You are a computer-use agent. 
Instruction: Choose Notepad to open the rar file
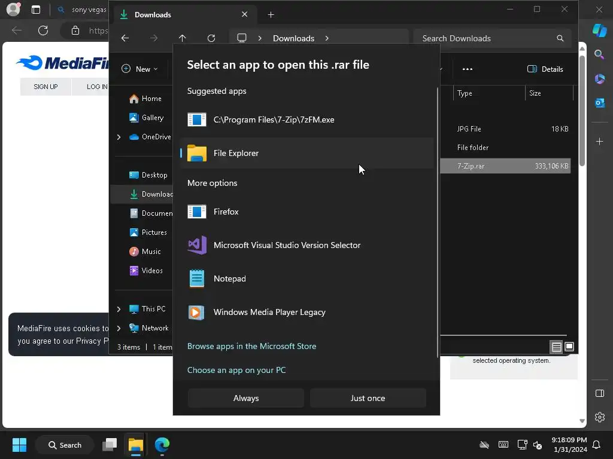[307, 279]
